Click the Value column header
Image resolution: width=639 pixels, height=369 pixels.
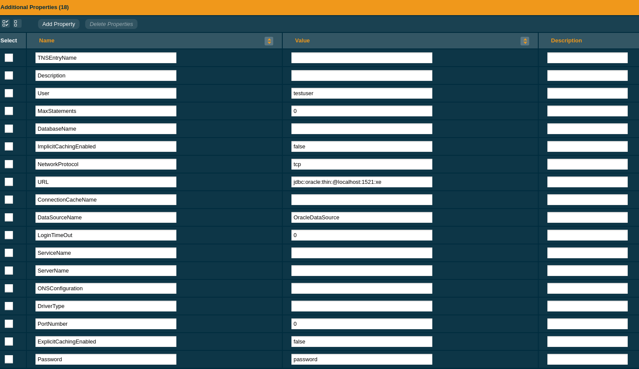pos(302,41)
